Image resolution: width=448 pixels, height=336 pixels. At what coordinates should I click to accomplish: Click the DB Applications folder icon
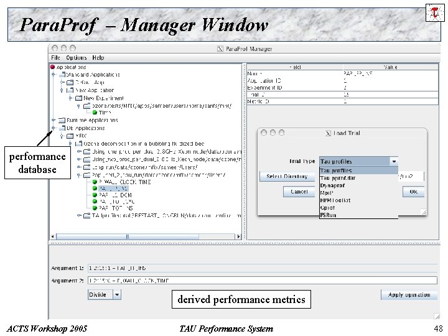[62, 128]
